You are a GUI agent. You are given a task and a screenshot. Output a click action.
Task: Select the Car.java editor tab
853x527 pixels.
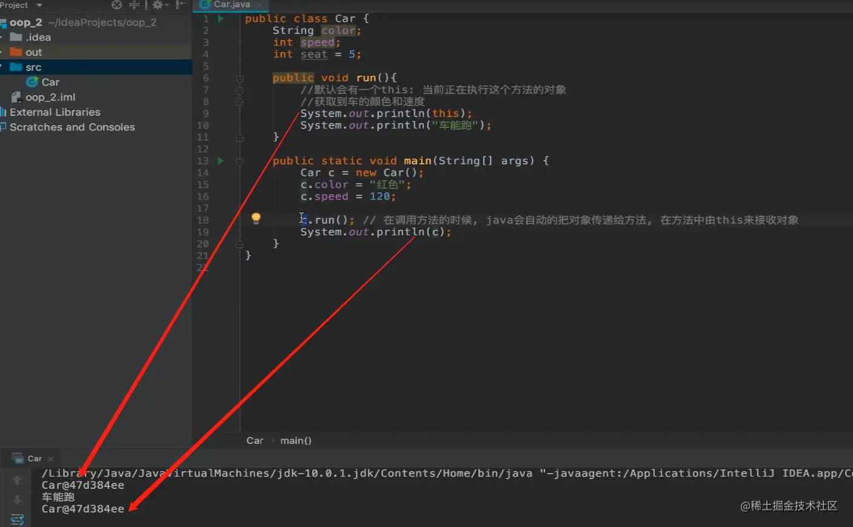click(x=230, y=4)
